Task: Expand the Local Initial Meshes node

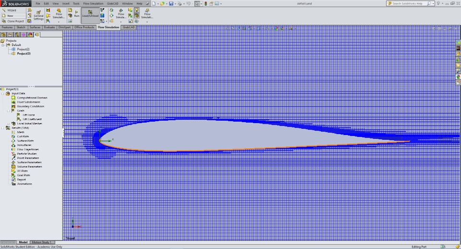Action: point(8,124)
